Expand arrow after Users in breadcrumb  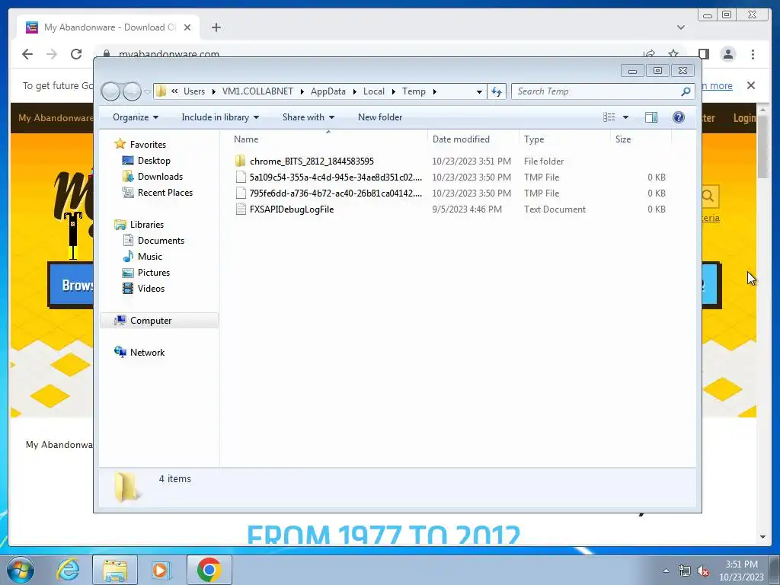pyautogui.click(x=214, y=91)
